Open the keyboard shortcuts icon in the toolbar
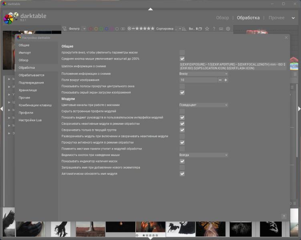 pyautogui.click(x=221, y=29)
